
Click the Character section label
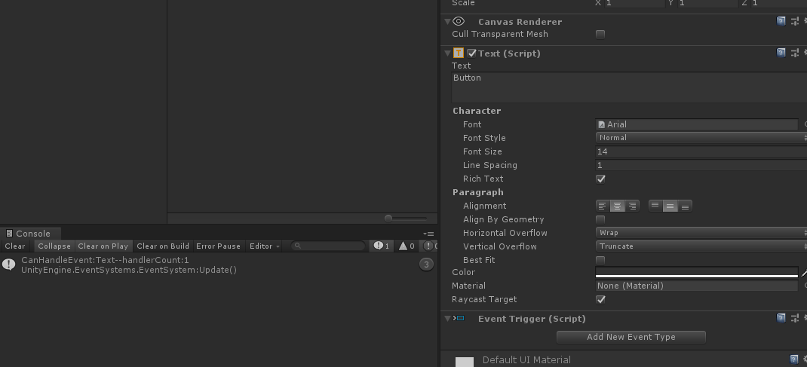(477, 111)
